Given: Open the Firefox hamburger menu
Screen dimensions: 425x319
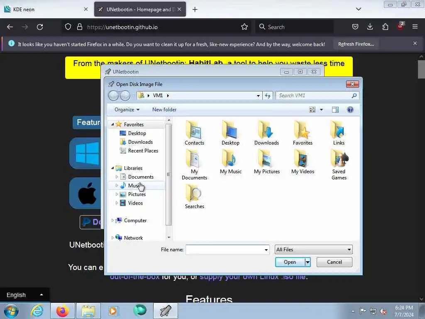Looking at the screenshot, I should 415,27.
